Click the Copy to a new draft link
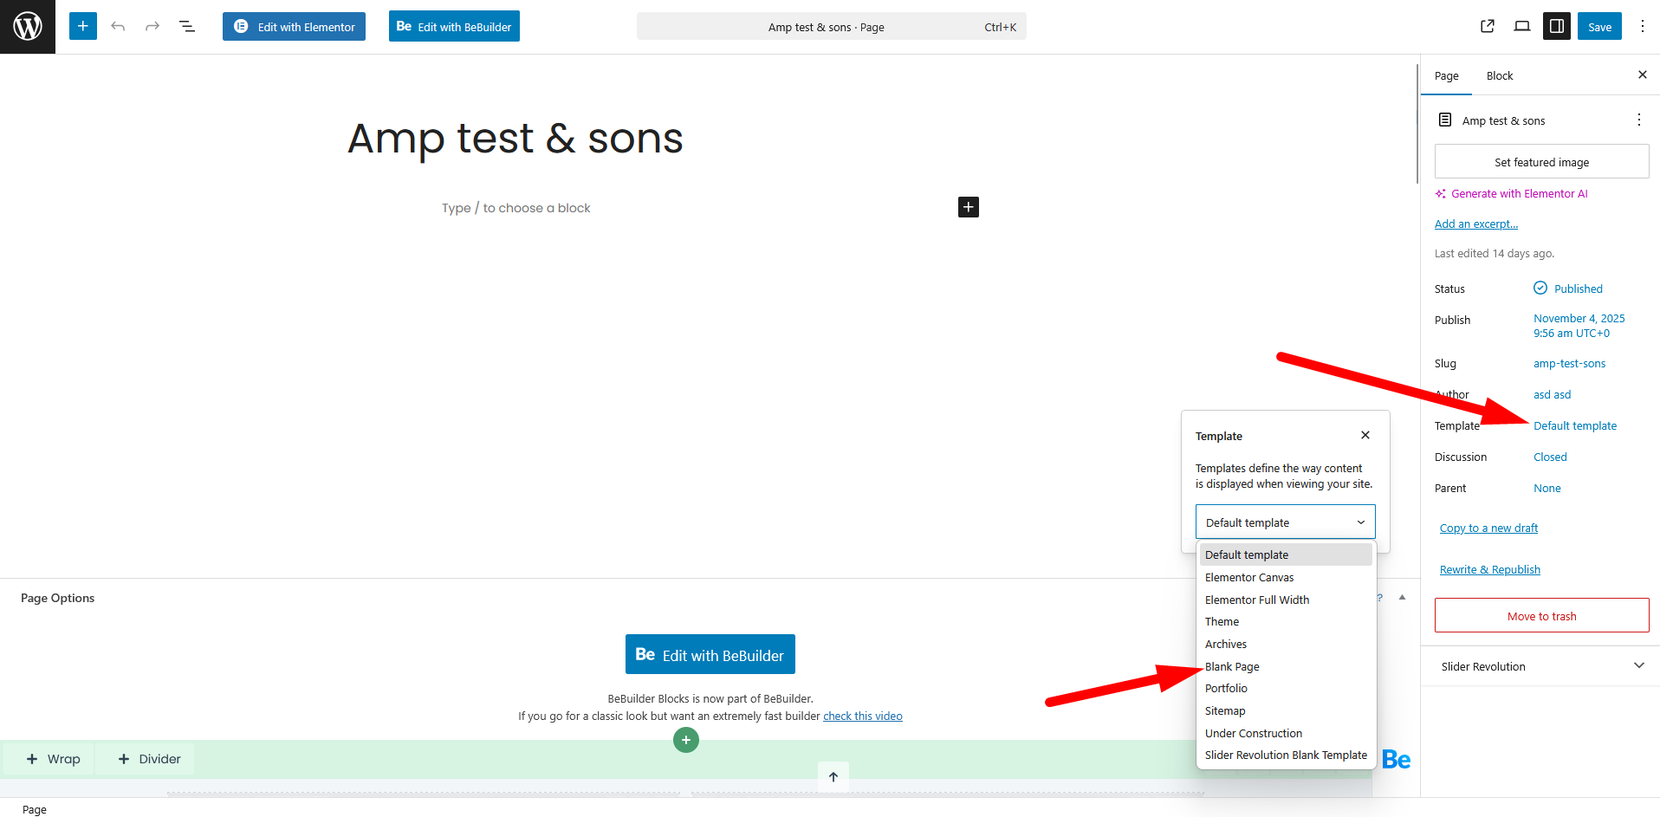1660x817 pixels. [x=1488, y=528]
